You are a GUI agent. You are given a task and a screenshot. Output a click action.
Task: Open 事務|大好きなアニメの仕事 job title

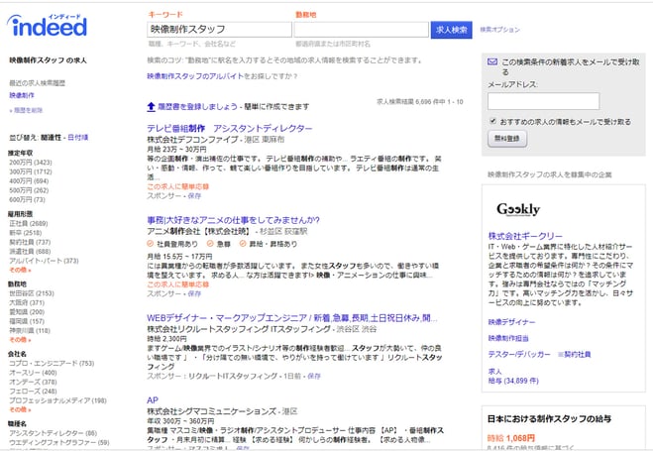click(x=233, y=220)
